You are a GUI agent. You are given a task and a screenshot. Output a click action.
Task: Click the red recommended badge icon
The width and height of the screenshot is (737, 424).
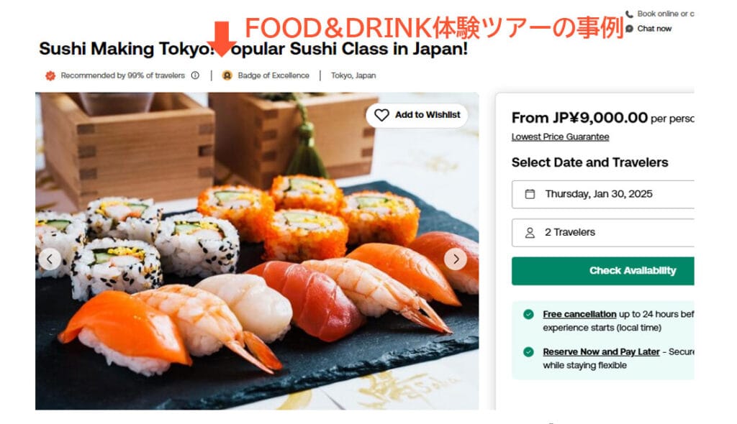coord(50,75)
